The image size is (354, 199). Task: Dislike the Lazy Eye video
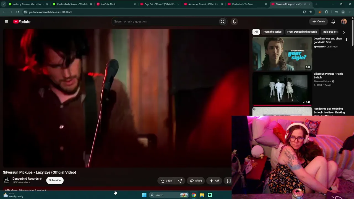180,181
